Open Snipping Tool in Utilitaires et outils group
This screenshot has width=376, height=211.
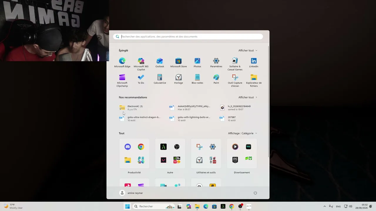199,147
